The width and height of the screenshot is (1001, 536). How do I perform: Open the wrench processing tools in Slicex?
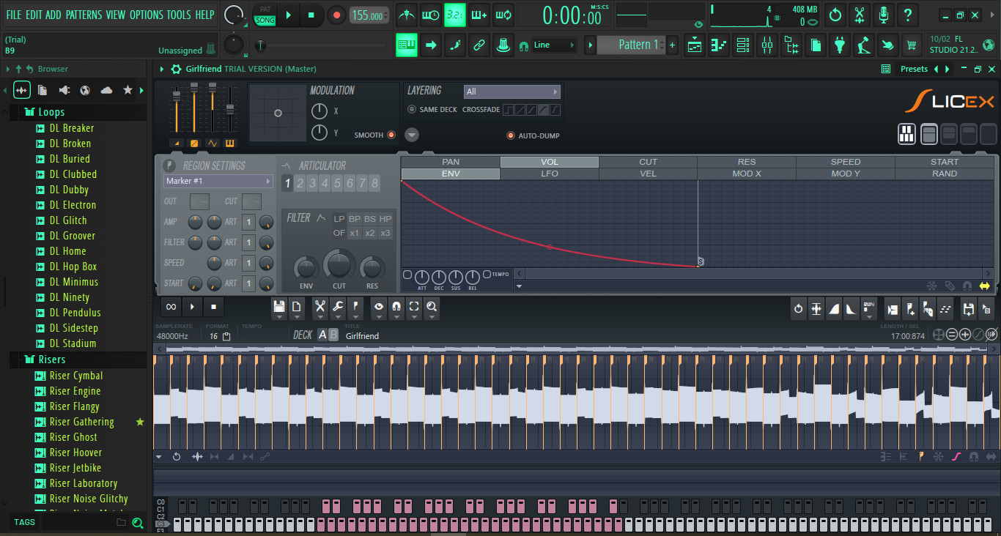click(339, 306)
